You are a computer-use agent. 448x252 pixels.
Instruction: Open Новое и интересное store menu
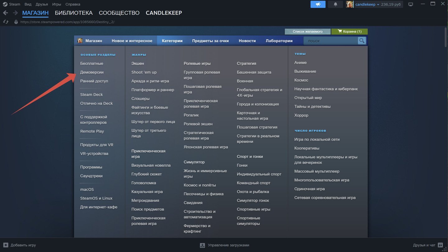pos(132,41)
